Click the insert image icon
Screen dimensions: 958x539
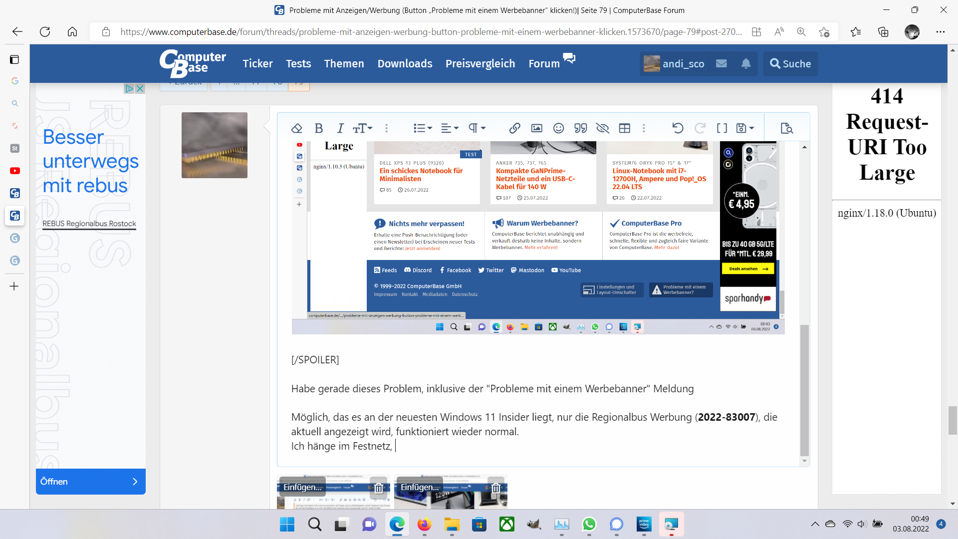[x=536, y=128]
